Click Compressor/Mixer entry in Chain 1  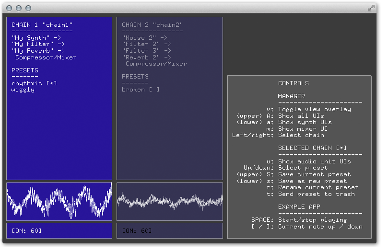(x=46, y=57)
